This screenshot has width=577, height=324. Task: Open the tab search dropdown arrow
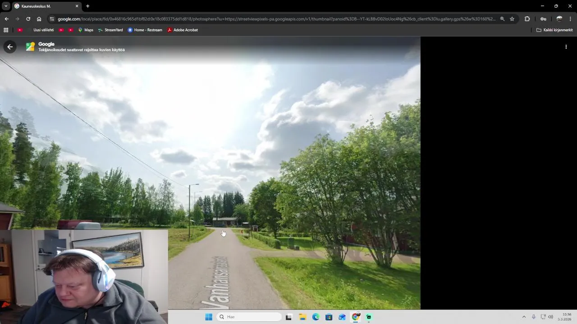point(6,6)
